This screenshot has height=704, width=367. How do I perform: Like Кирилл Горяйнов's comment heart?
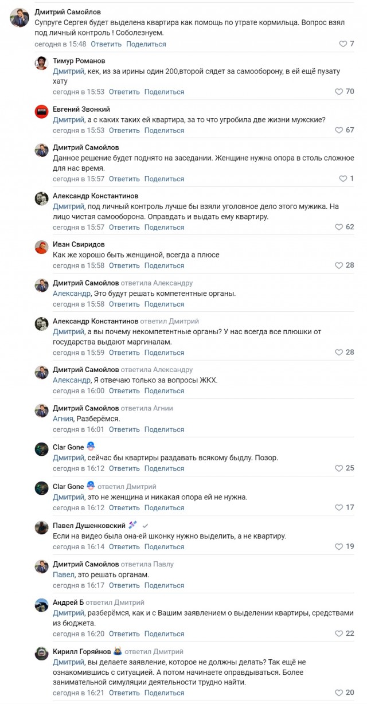338,693
